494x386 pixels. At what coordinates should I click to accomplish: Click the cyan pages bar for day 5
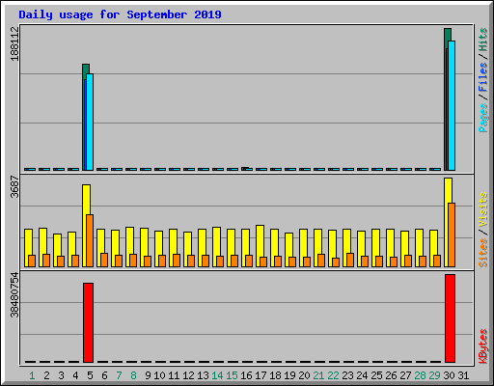(90, 122)
